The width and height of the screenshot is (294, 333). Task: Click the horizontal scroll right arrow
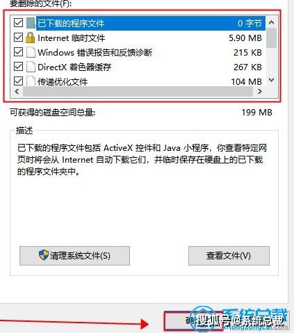point(260,91)
